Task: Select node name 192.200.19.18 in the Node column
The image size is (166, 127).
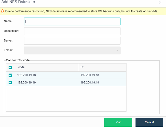Action: (26, 75)
